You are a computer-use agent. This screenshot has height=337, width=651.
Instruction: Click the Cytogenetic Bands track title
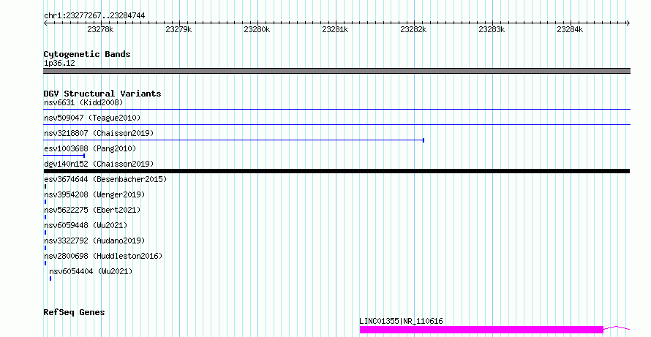(87, 54)
